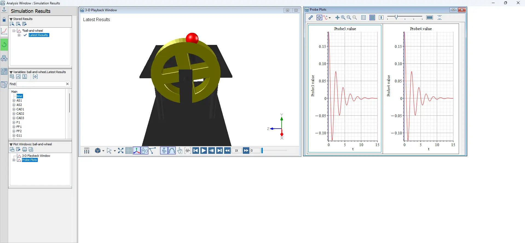Select the time variable
Viewport: 525px width, 243px height.
click(x=20, y=96)
